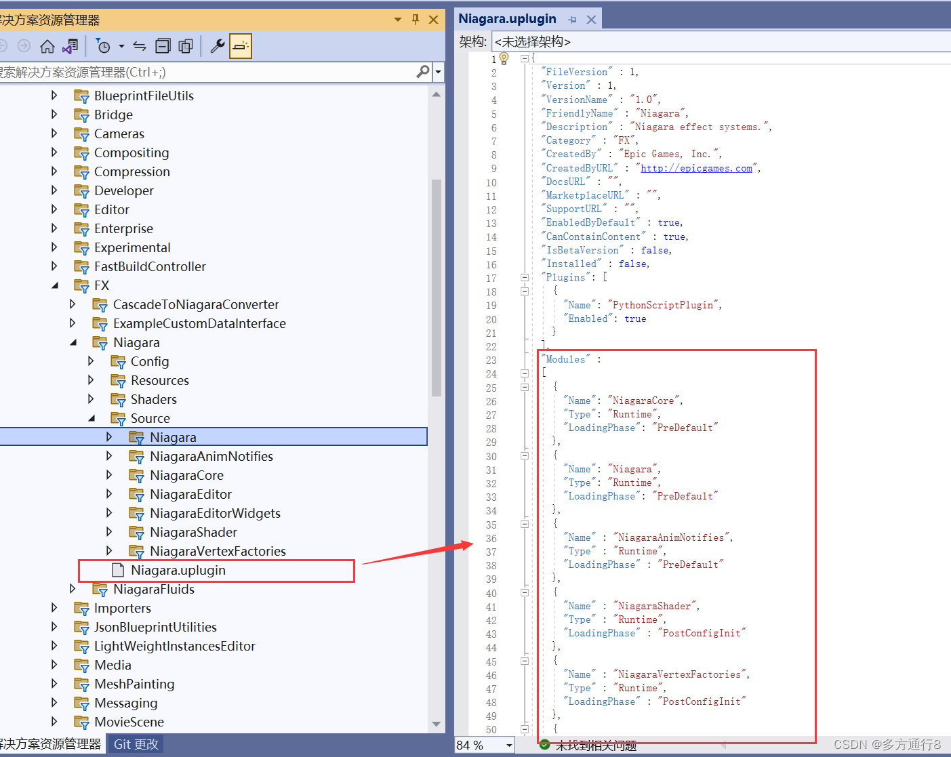Expand the BlueprintFileUtils folder
The width and height of the screenshot is (951, 757).
pyautogui.click(x=54, y=96)
